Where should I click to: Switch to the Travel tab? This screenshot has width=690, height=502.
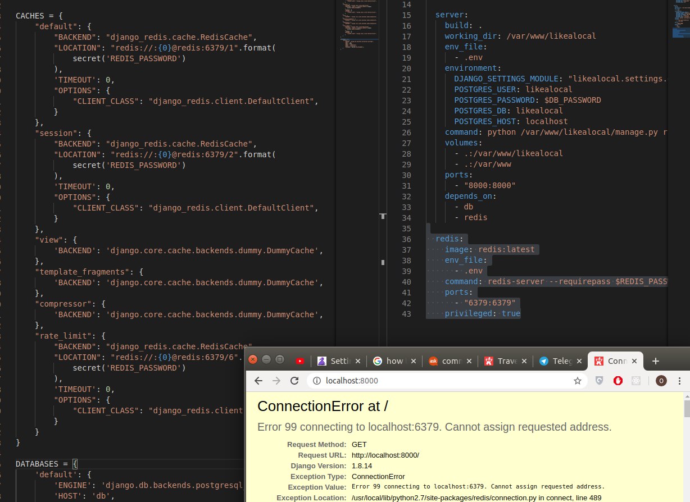coord(500,361)
